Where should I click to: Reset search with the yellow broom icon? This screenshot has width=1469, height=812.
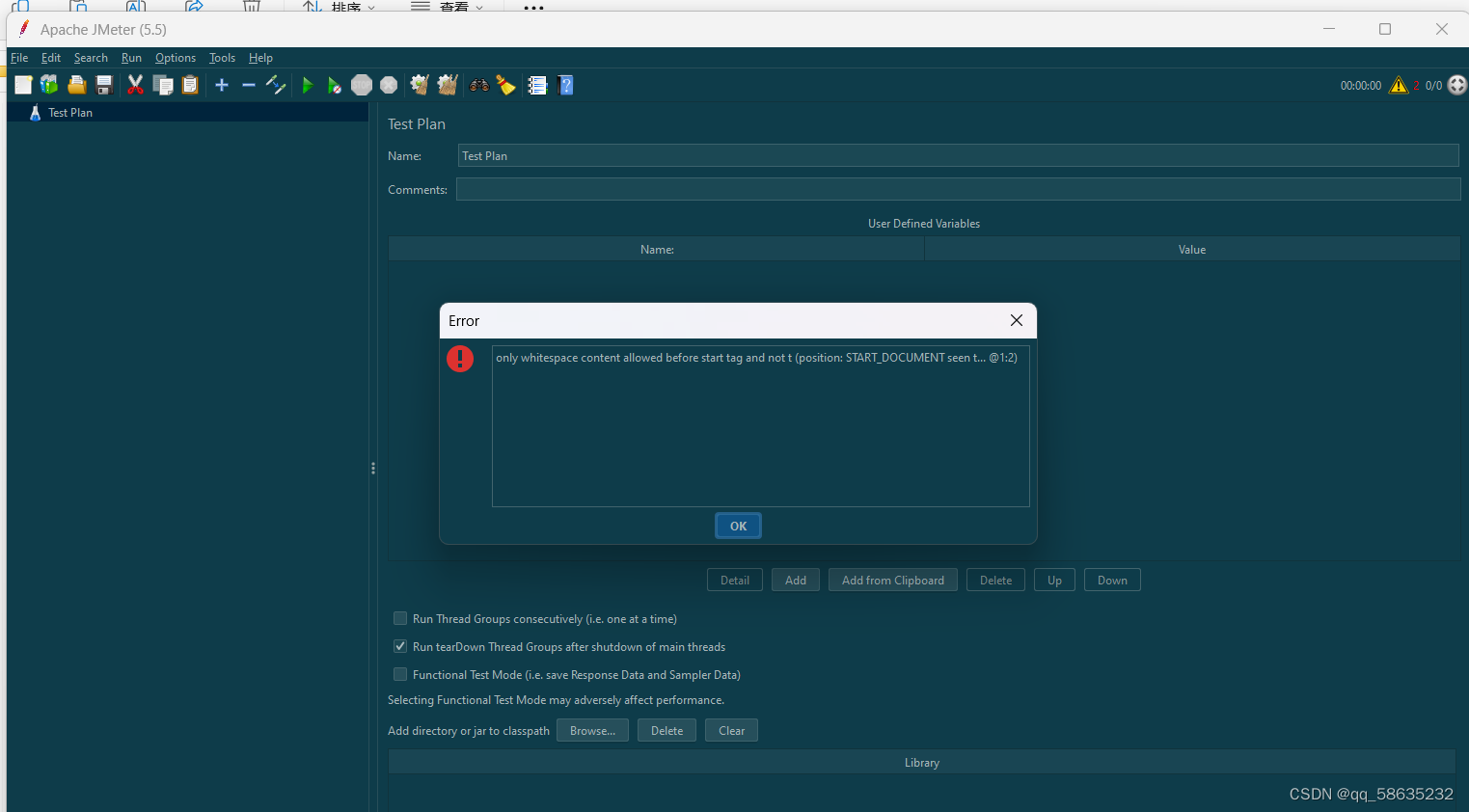coord(506,85)
